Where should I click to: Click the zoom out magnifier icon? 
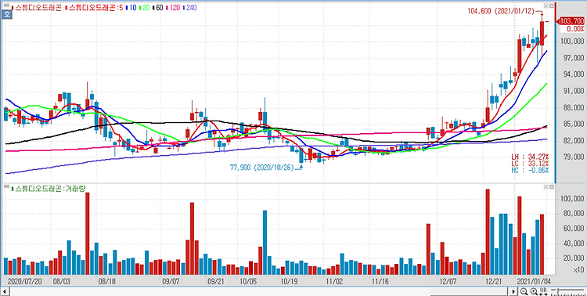524,291
